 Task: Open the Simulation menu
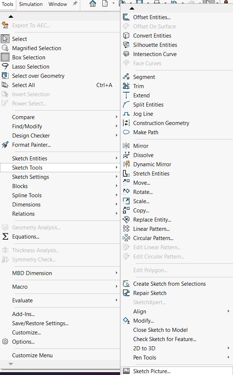click(31, 4)
